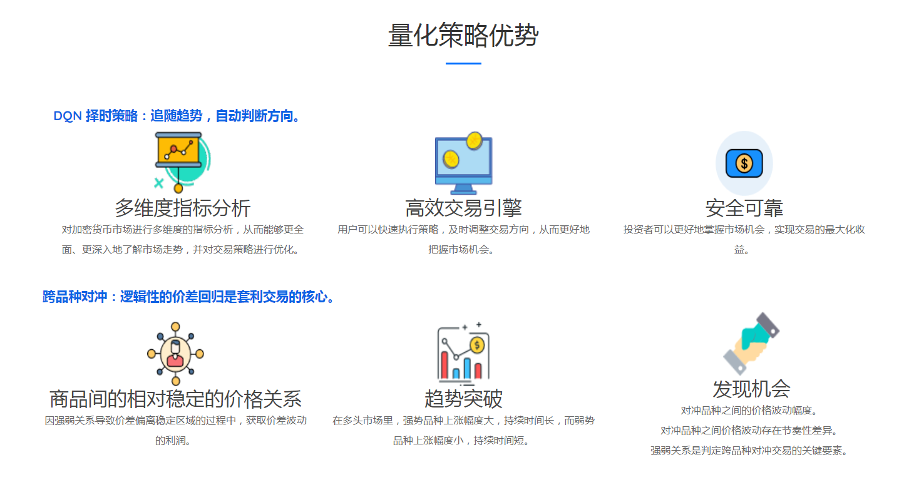Click the line 对冲品种之间价格波动存在节奏性差异

tap(751, 431)
